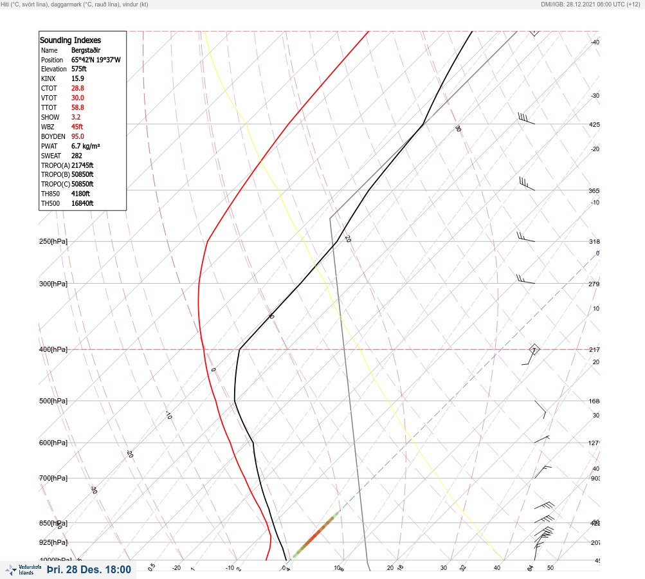Screen dimensions: 645x579
Task: Click the KINX value 15.9
Action: click(78, 78)
